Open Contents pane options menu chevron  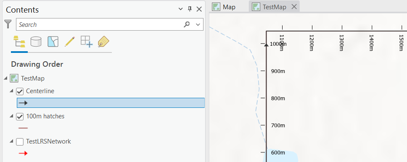click(181, 9)
